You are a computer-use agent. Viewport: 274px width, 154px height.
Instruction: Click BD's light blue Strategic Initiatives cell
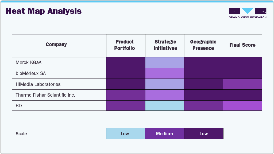[164, 106]
